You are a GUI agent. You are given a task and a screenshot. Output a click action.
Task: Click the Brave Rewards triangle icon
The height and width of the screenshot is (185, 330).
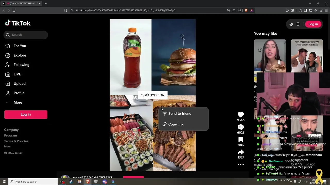(252, 10)
